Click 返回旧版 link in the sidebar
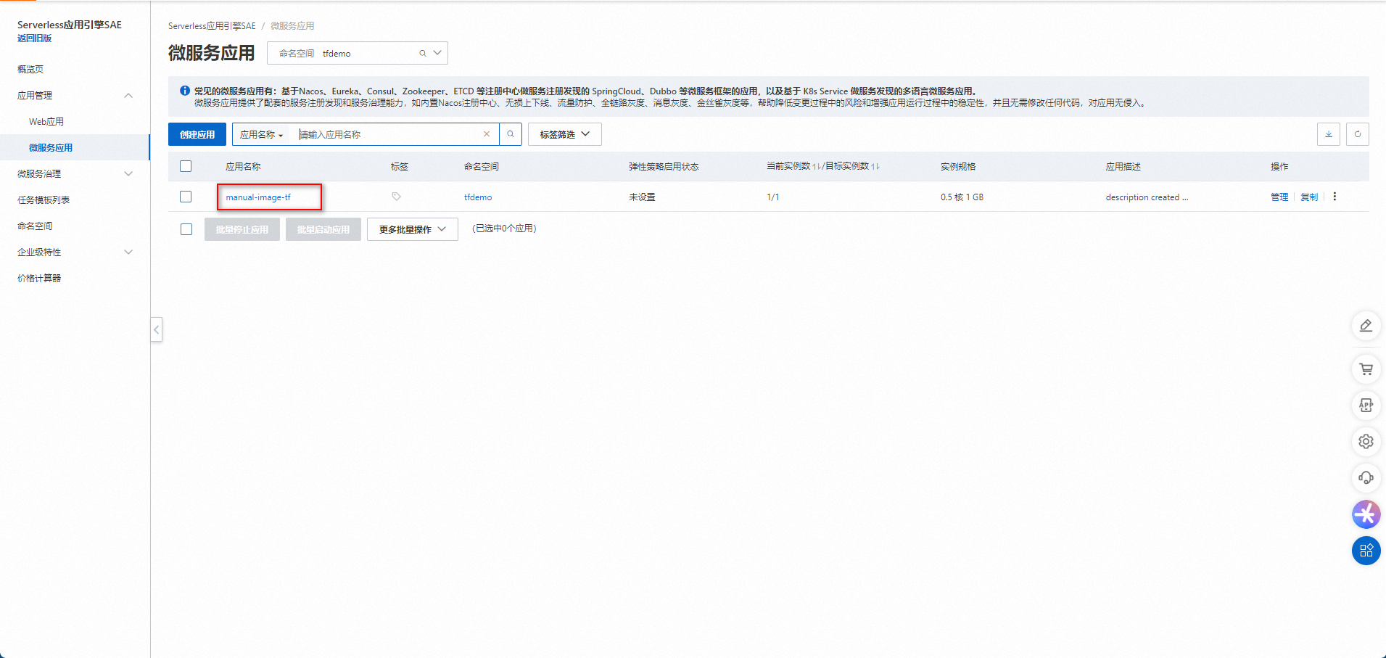This screenshot has height=658, width=1386. click(34, 38)
